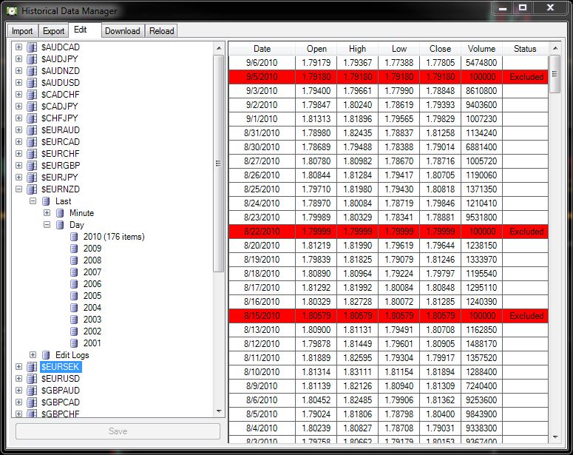573x455 pixels.
Task: Select the 2010 (176 items) tree entry
Action: click(x=113, y=237)
